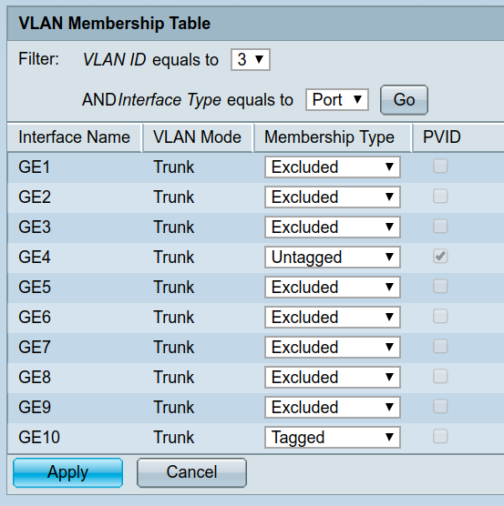Change GE2 membership type dropdown
Image resolution: width=504 pixels, height=506 pixels.
pos(333,197)
